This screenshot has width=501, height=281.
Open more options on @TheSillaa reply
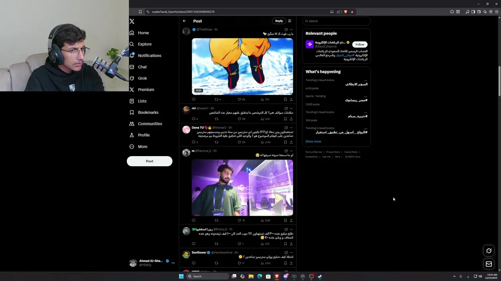point(291,30)
